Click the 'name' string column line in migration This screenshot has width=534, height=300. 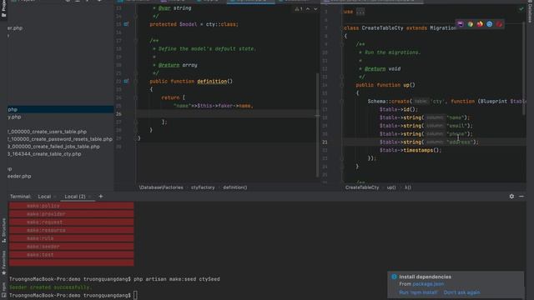coord(425,117)
